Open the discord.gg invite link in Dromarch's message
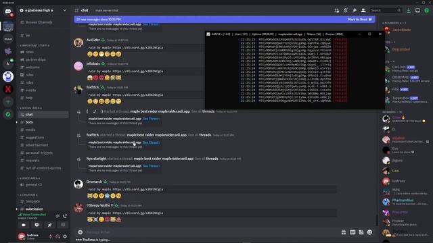 pos(138,190)
